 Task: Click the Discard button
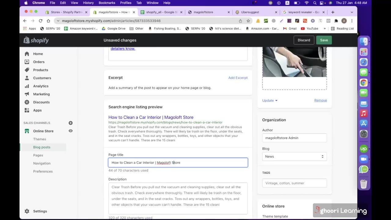pyautogui.click(x=304, y=40)
